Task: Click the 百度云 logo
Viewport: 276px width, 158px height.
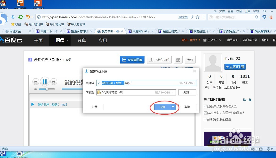Action: (11, 40)
